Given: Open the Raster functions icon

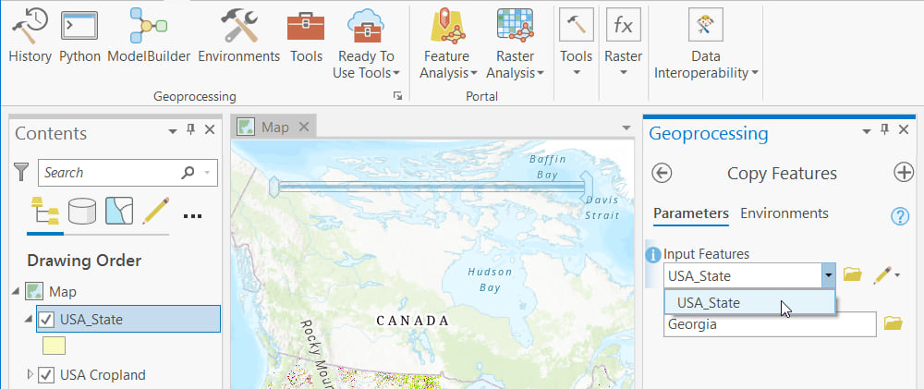Looking at the screenshot, I should pyautogui.click(x=623, y=25).
